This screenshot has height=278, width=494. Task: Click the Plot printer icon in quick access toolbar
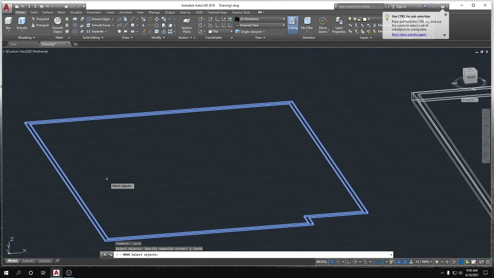(x=42, y=6)
